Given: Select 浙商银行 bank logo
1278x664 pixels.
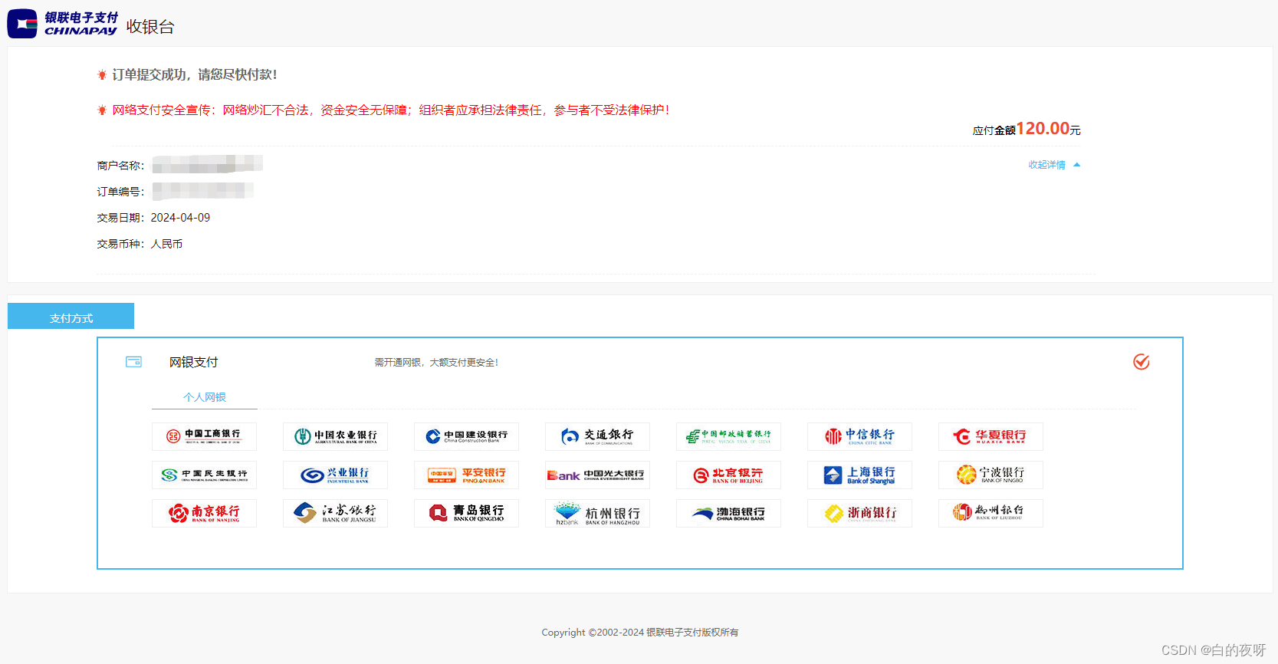Looking at the screenshot, I should pos(859,513).
